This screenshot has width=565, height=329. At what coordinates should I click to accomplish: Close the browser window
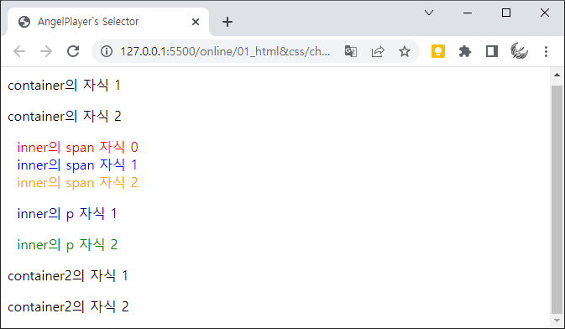pos(545,13)
